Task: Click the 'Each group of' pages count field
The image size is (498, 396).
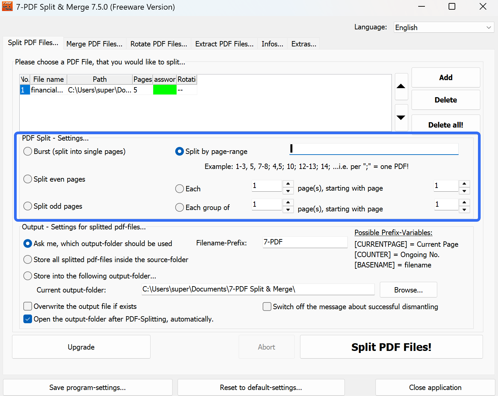Action: pyautogui.click(x=267, y=204)
